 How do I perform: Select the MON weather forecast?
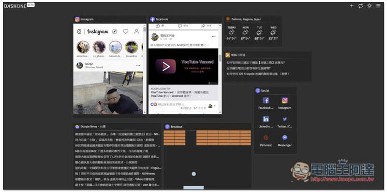pyautogui.click(x=246, y=33)
